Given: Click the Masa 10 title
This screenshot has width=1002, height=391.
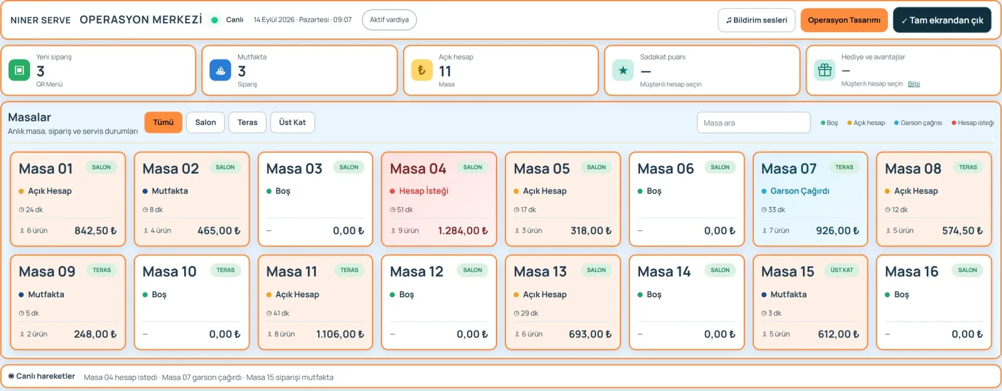Looking at the screenshot, I should 169,272.
